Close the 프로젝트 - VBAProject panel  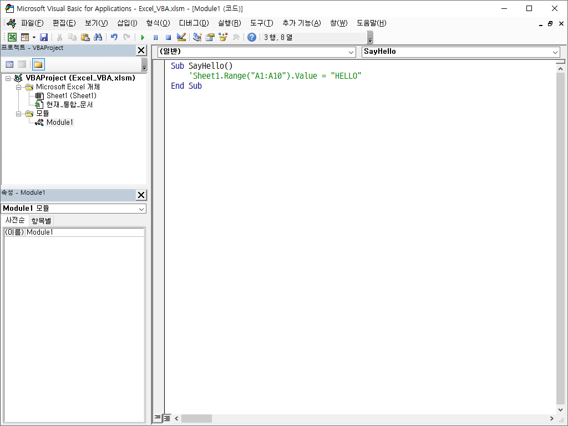click(x=141, y=50)
